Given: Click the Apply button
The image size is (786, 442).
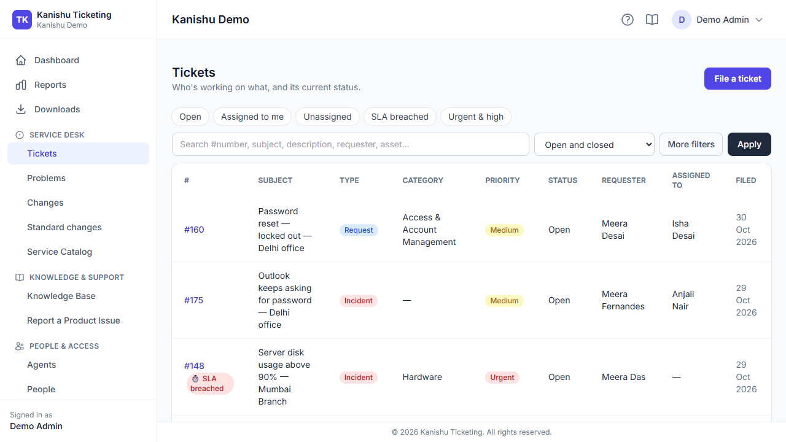Looking at the screenshot, I should [749, 144].
